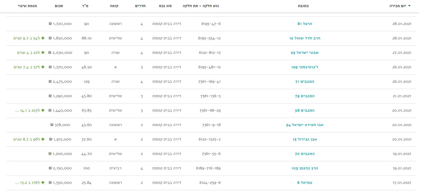
Task: Click the 223% trend arrow for המכבים 58
Action: (43, 111)
